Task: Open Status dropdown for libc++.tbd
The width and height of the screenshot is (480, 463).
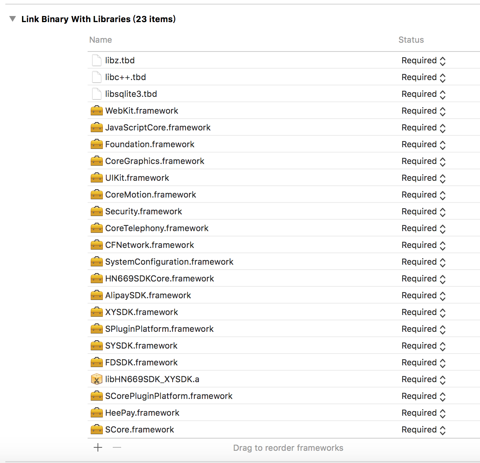Action: tap(424, 77)
